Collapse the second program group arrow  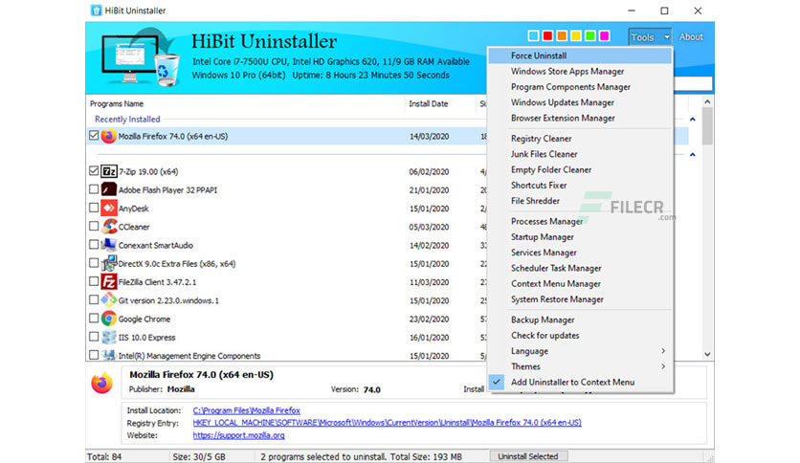point(693,155)
